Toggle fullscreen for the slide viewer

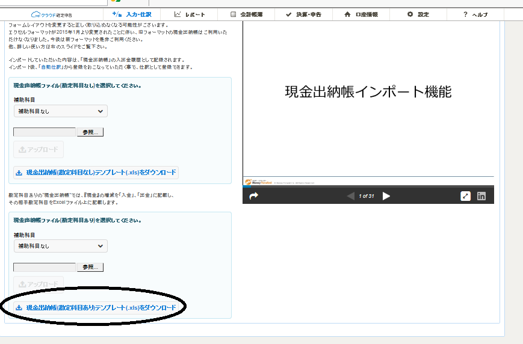465,196
